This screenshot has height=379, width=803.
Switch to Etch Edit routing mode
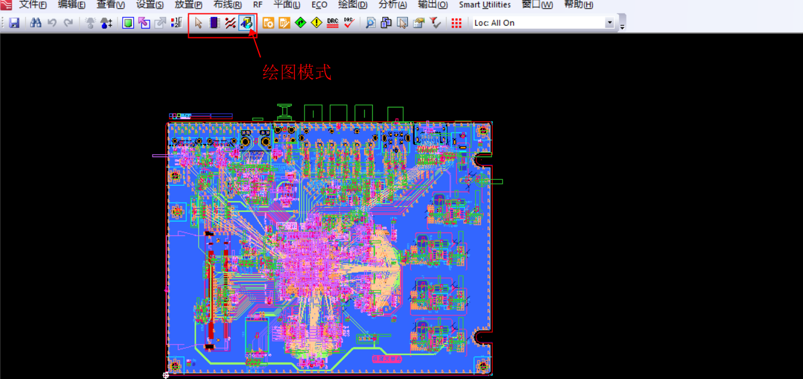(x=230, y=23)
